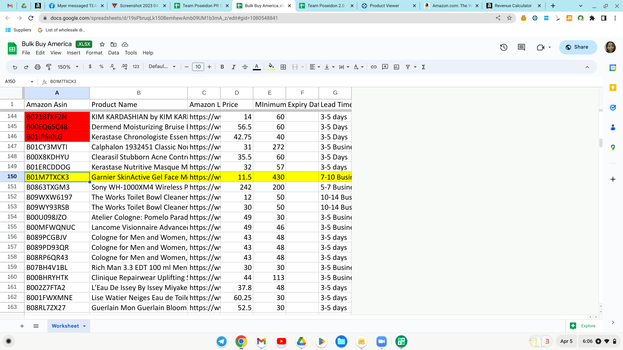Click the paint format icon
This screenshot has width=623, height=350.
[49, 67]
